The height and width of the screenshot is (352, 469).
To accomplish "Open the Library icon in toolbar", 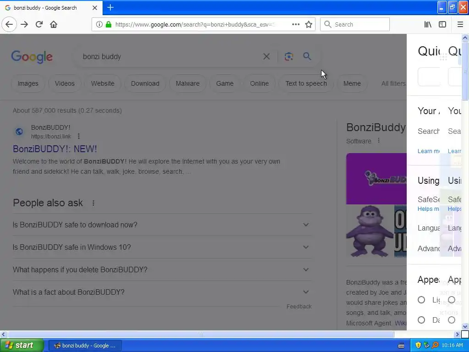I will 428,24.
